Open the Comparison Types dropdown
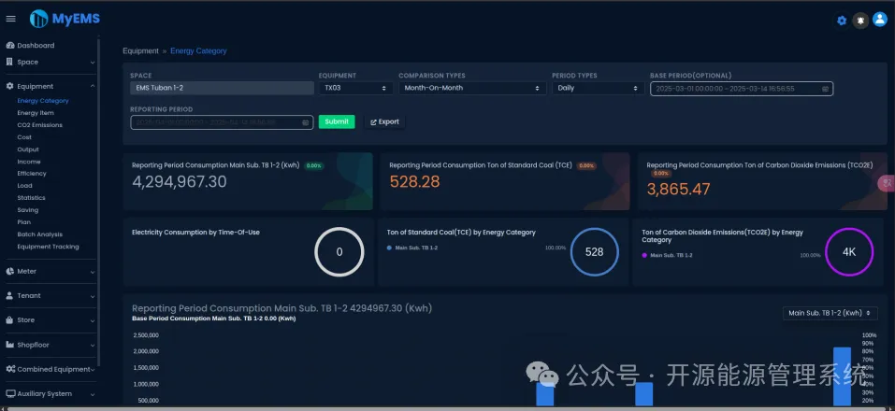Image resolution: width=895 pixels, height=411 pixels. tap(471, 89)
